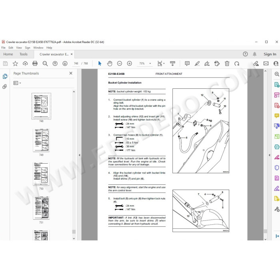The width and height of the screenshot is (280, 280).
Task: Go to previous page arrow
Action: pyautogui.click(x=55, y=63)
